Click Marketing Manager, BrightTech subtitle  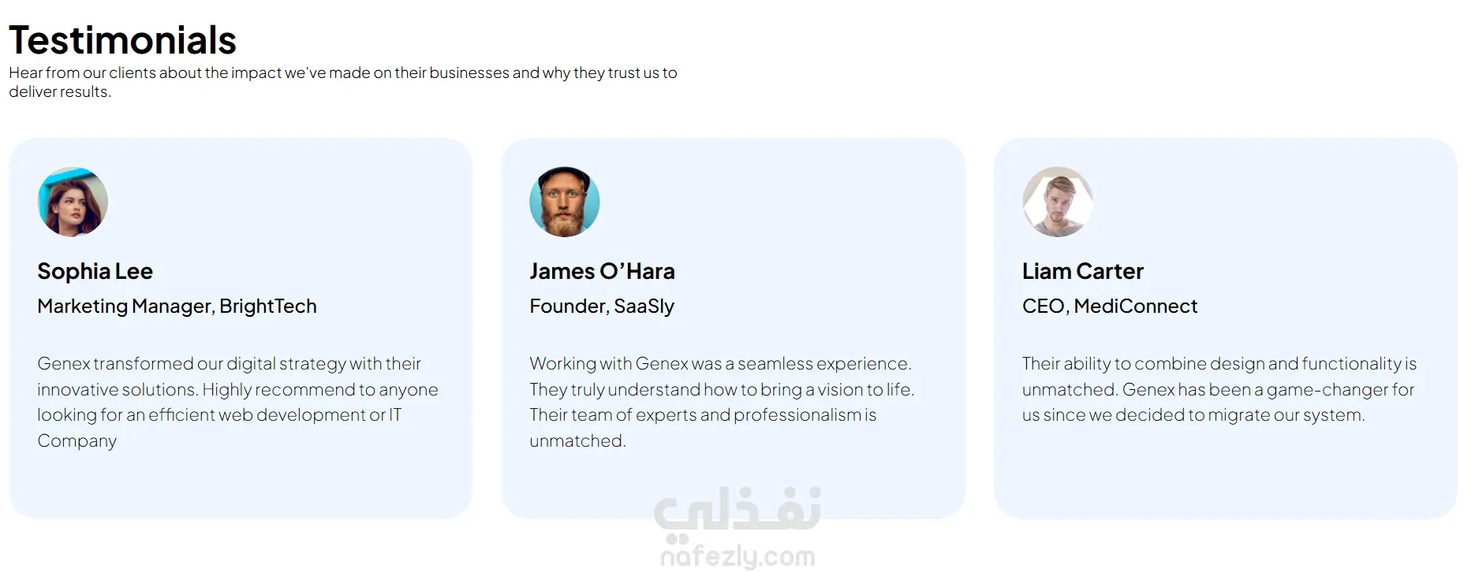click(x=177, y=306)
